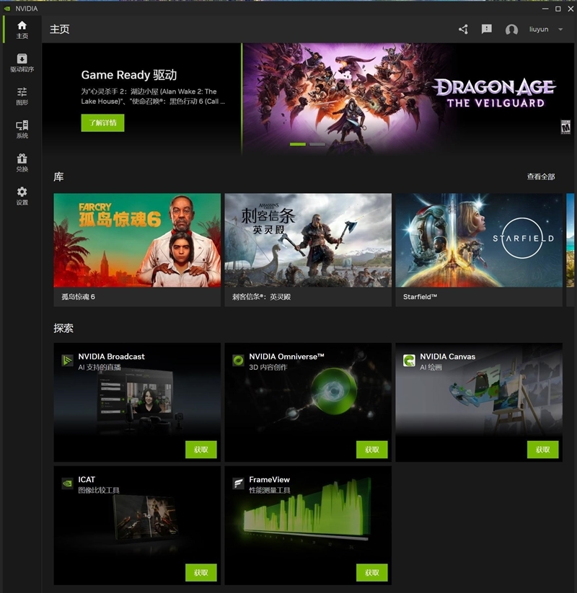Screen dimensions: 577x593
Task: Open the 刺客信条: 英灵殿 game tile
Action: point(309,245)
